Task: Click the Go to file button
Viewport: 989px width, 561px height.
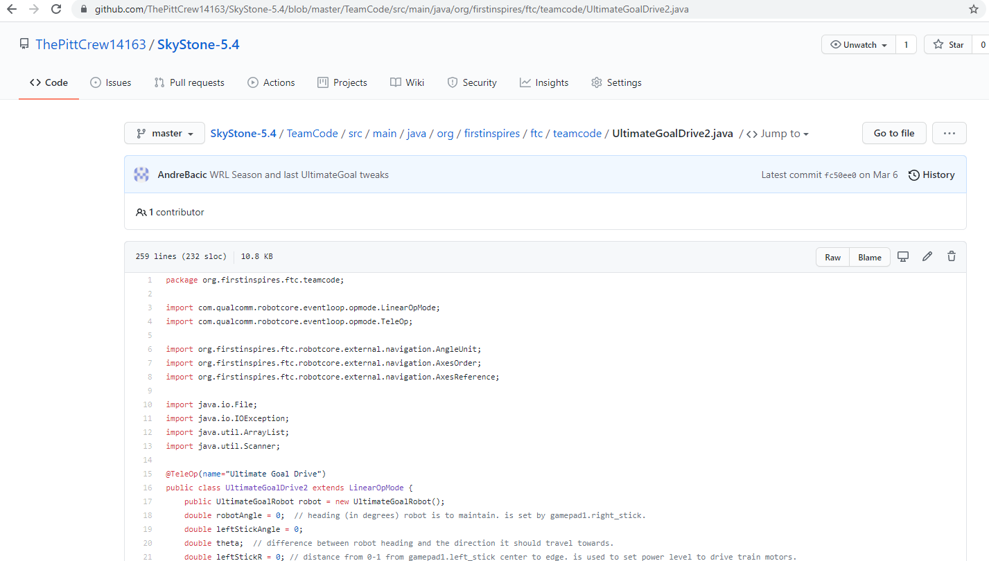Action: click(894, 133)
